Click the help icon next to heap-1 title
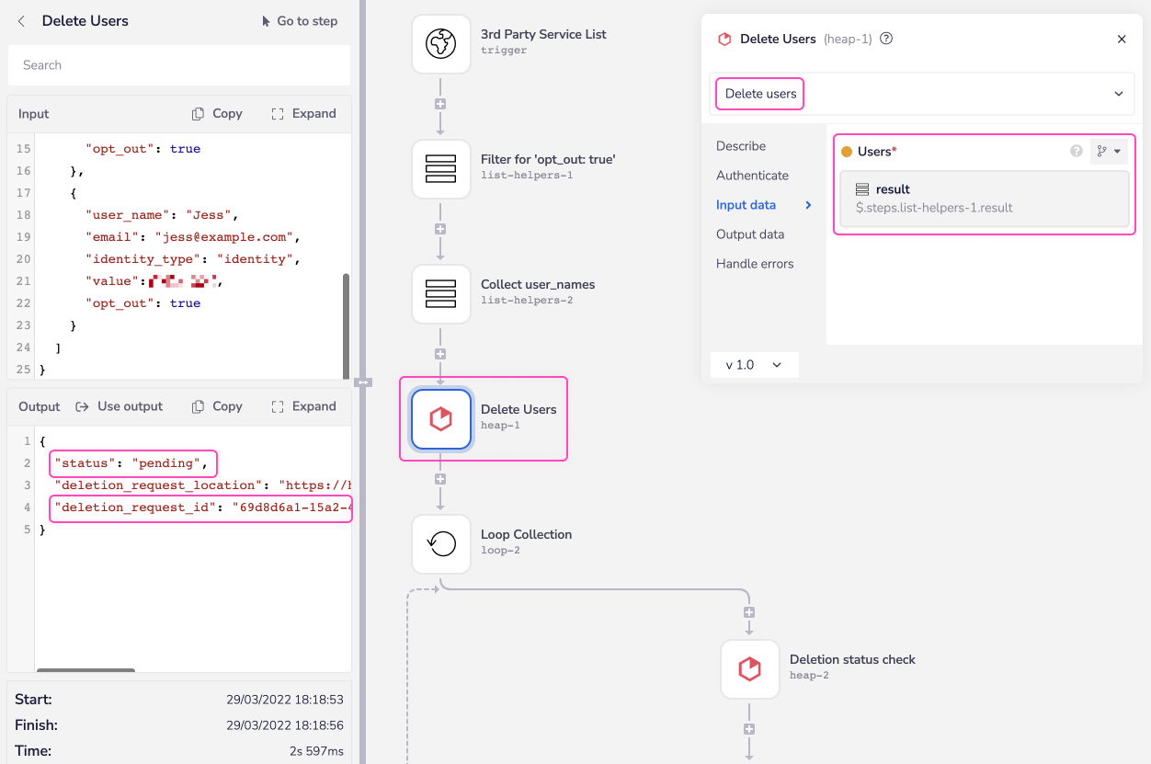Screen dimensions: 1151x764 pyautogui.click(x=886, y=39)
